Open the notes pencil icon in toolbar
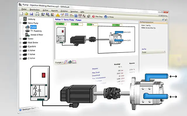 [x=62, y=15]
